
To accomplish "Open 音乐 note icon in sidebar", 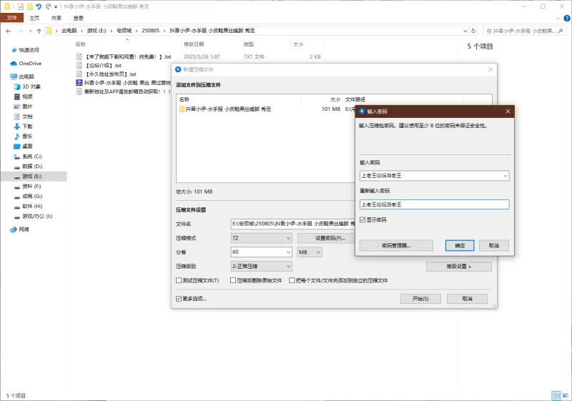I will pos(16,137).
